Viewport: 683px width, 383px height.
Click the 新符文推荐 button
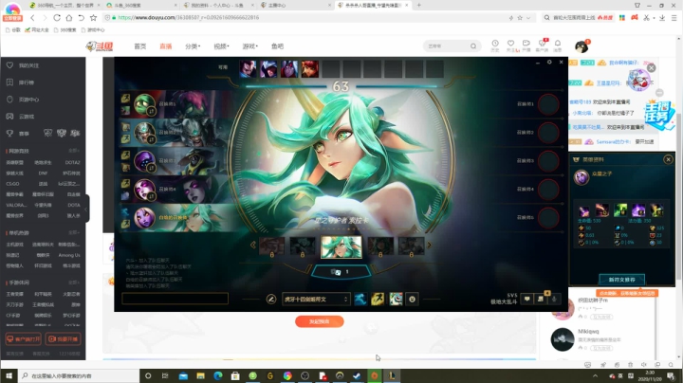[x=621, y=280]
